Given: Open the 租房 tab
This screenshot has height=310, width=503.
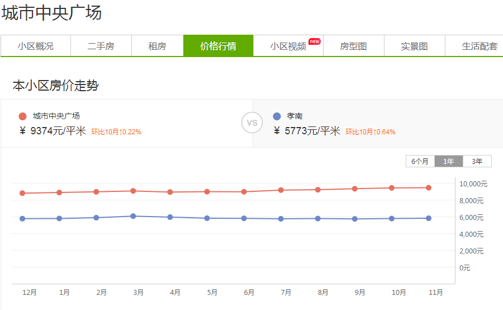Looking at the screenshot, I should (157, 46).
